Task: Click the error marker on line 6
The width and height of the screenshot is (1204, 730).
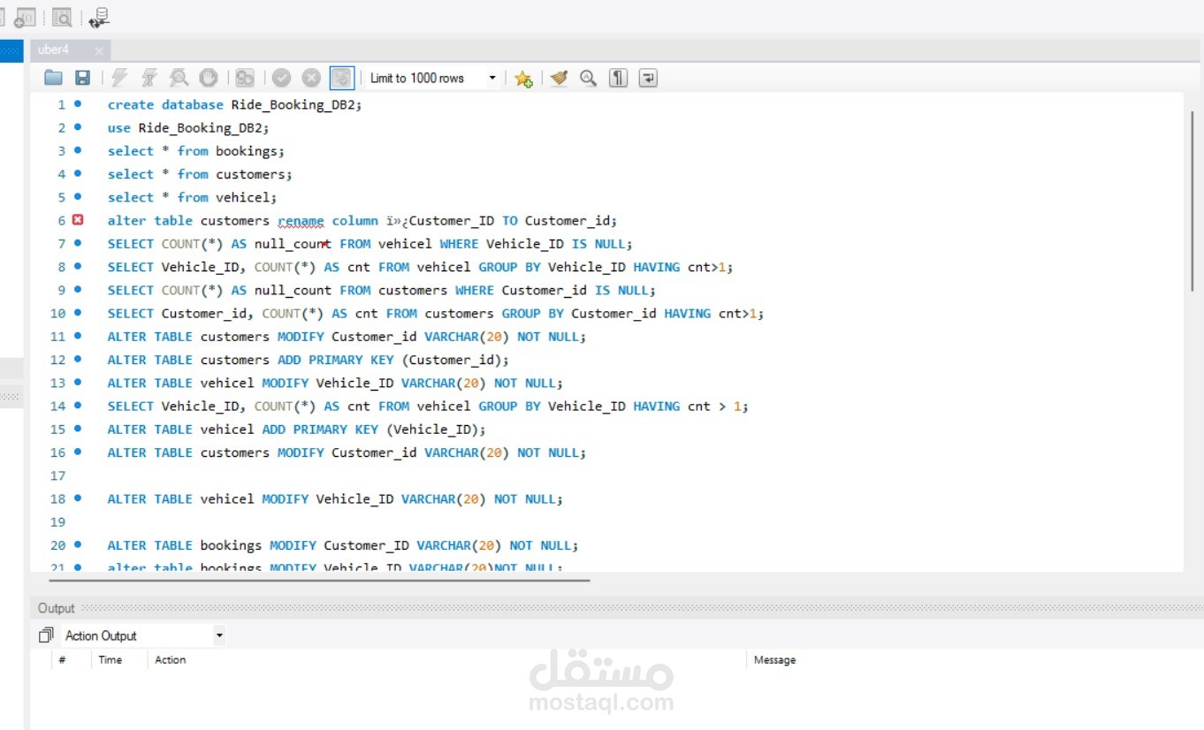Action: pos(78,220)
